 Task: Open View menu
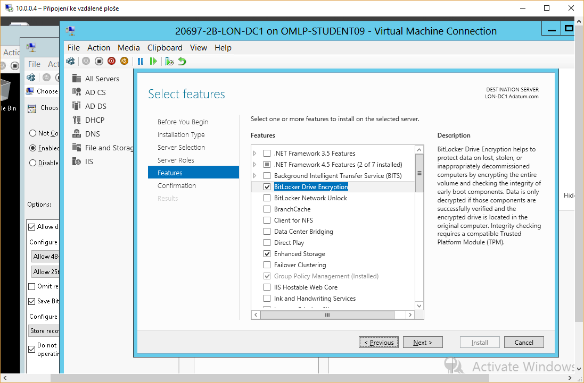198,48
